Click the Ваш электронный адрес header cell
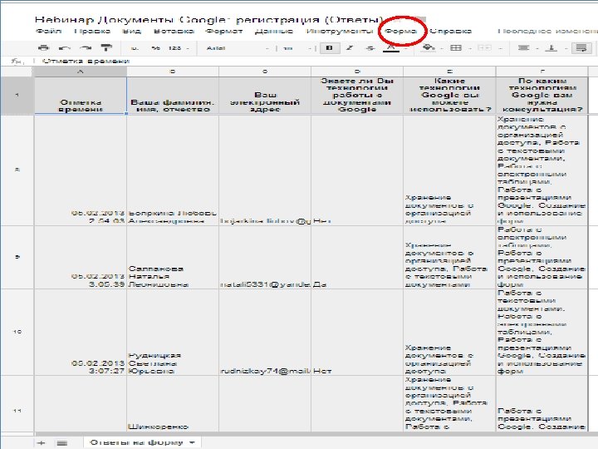Viewport: 598px width, 449px height. [x=265, y=96]
